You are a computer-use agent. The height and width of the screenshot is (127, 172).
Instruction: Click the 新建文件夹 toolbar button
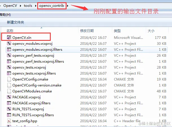[x=16, y=22]
